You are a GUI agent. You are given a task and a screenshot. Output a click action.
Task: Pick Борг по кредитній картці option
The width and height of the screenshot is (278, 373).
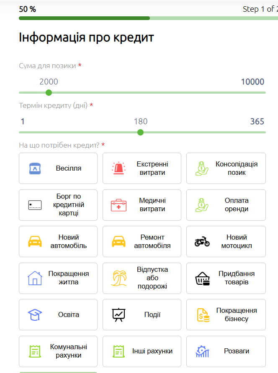click(58, 205)
